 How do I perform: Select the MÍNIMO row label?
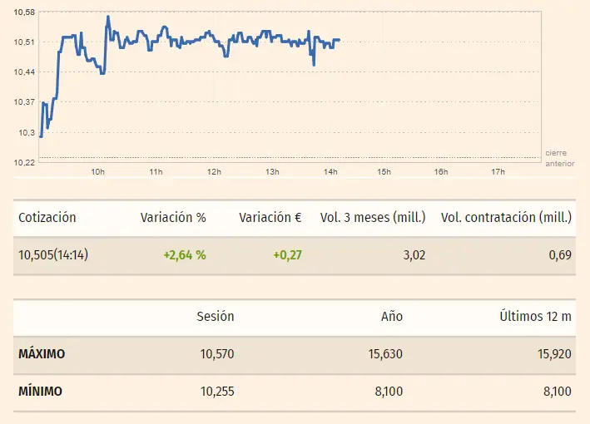pos(40,392)
